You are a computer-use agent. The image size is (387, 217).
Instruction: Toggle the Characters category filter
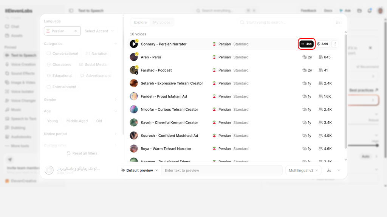click(x=59, y=64)
